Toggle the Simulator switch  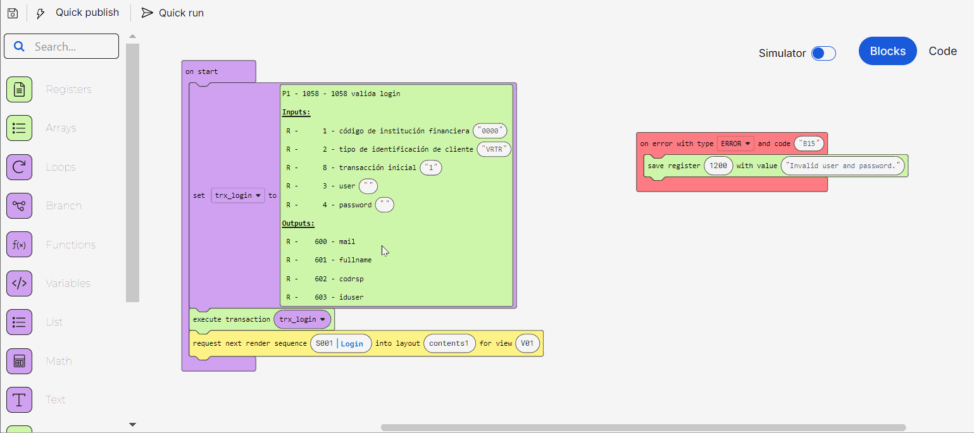[x=823, y=53]
